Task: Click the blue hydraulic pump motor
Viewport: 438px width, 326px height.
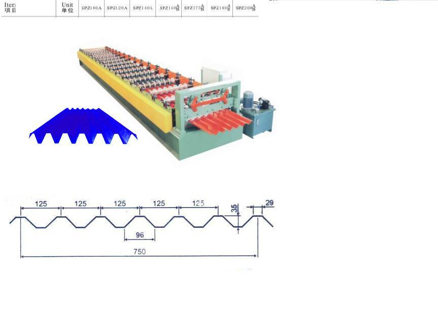Action: [248, 100]
